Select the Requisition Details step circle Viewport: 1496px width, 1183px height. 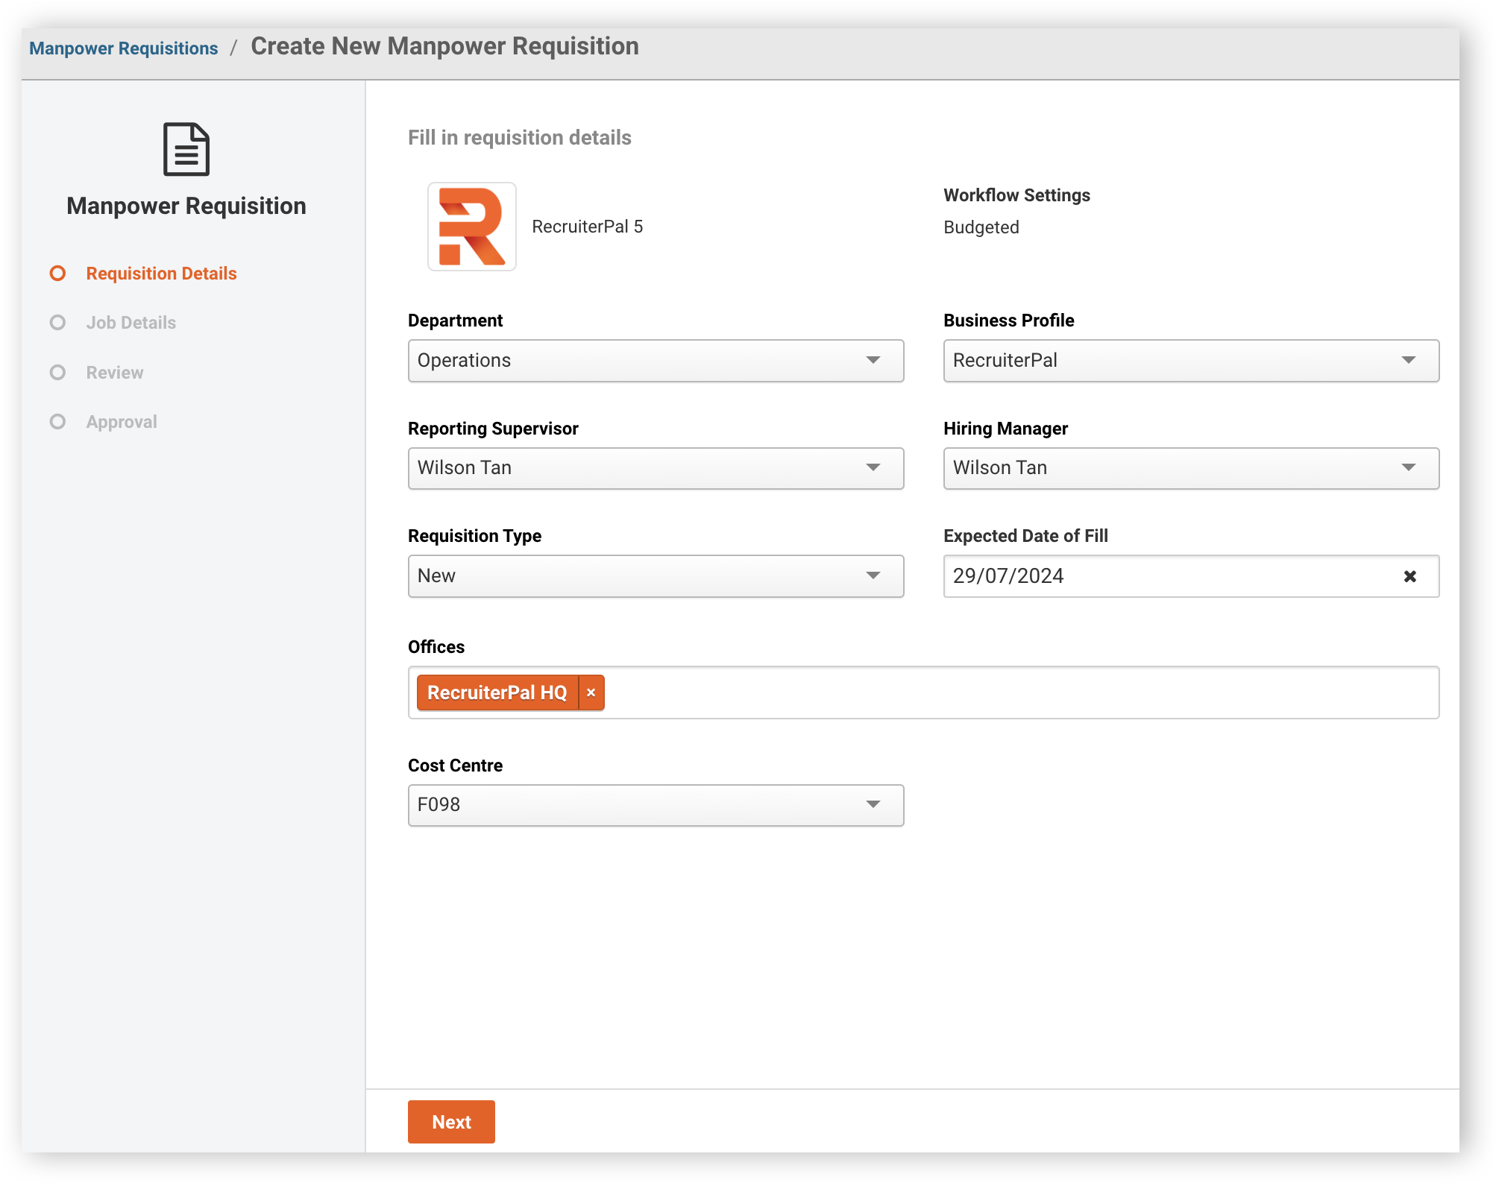click(57, 274)
